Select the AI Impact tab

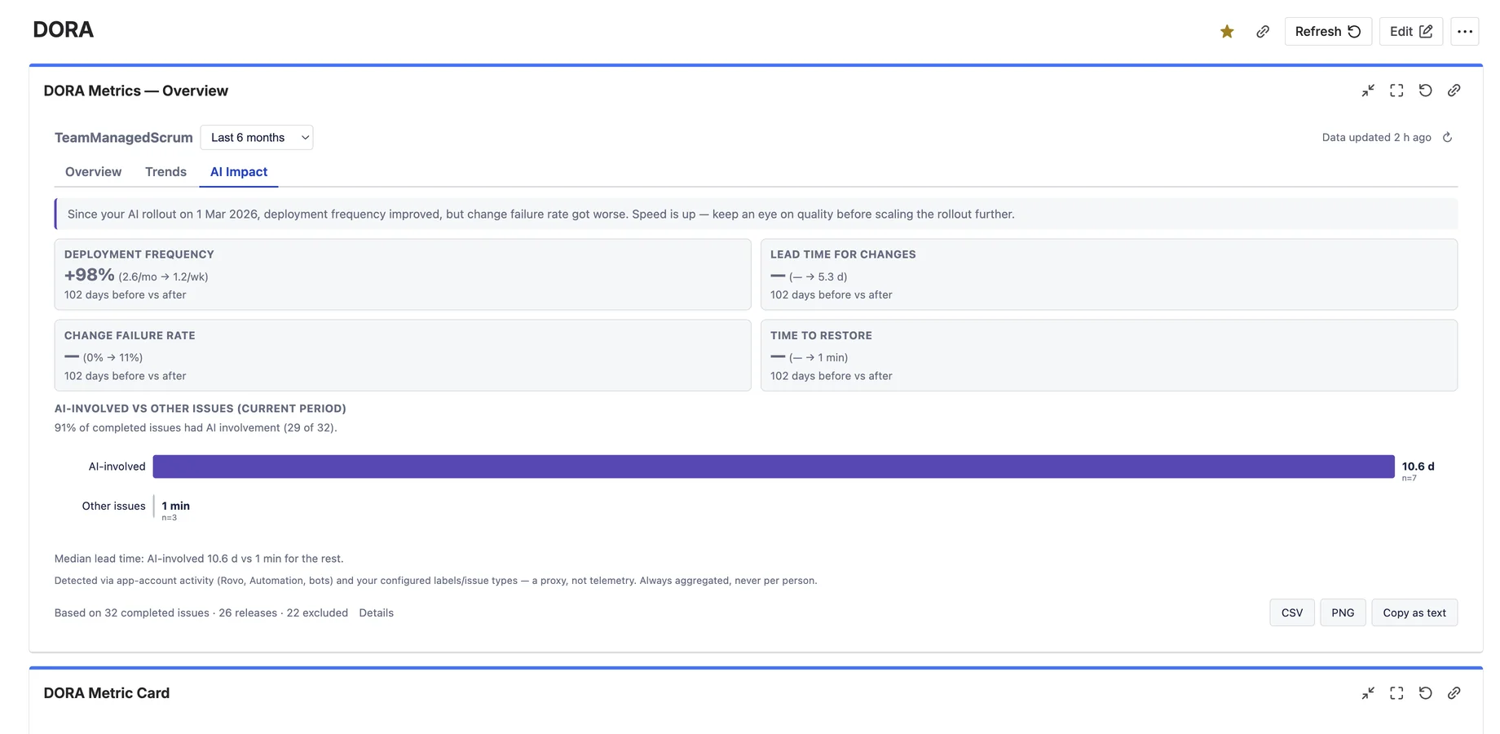click(239, 172)
